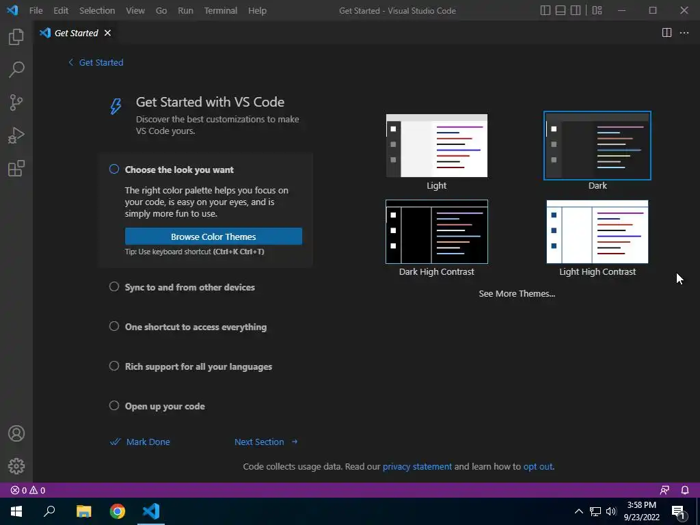The height and width of the screenshot is (525, 700).
Task: Mark 'Choose the look you want' step circle
Action: click(114, 170)
